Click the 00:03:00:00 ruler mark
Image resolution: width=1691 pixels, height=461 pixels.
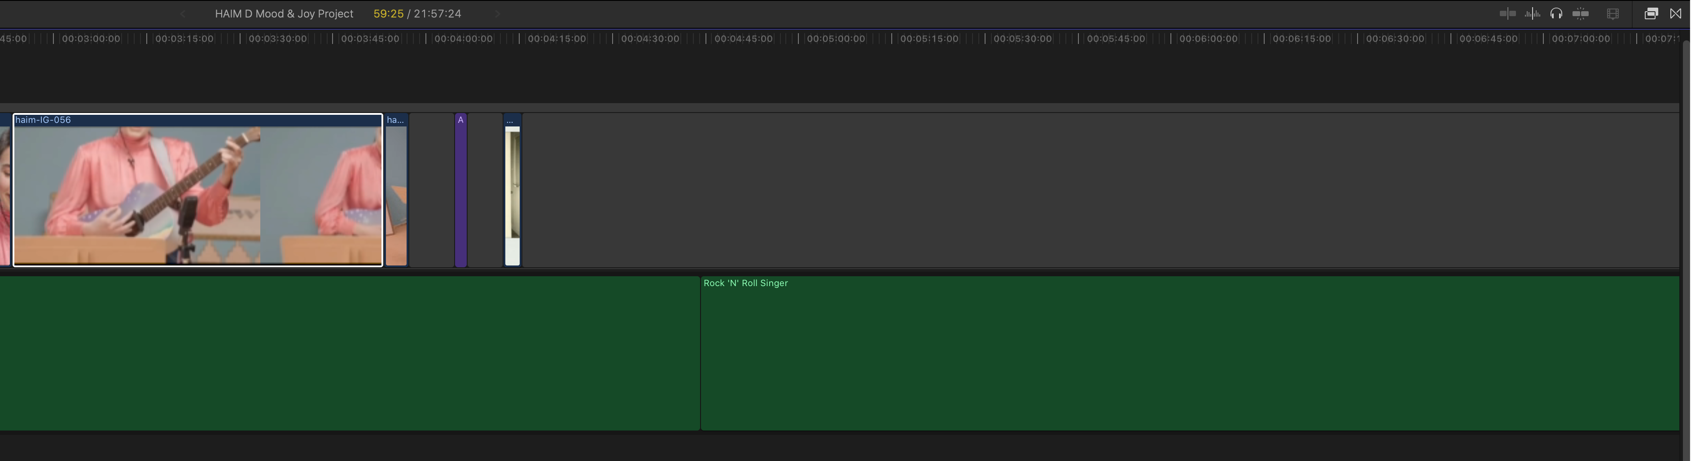tap(91, 39)
